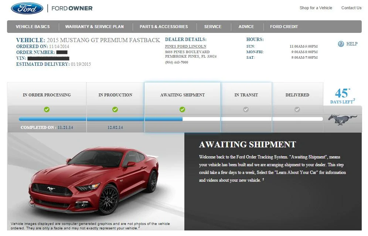Click Pembroke Pines, FL 33024 text
This screenshot has width=368, height=236.
point(191,57)
